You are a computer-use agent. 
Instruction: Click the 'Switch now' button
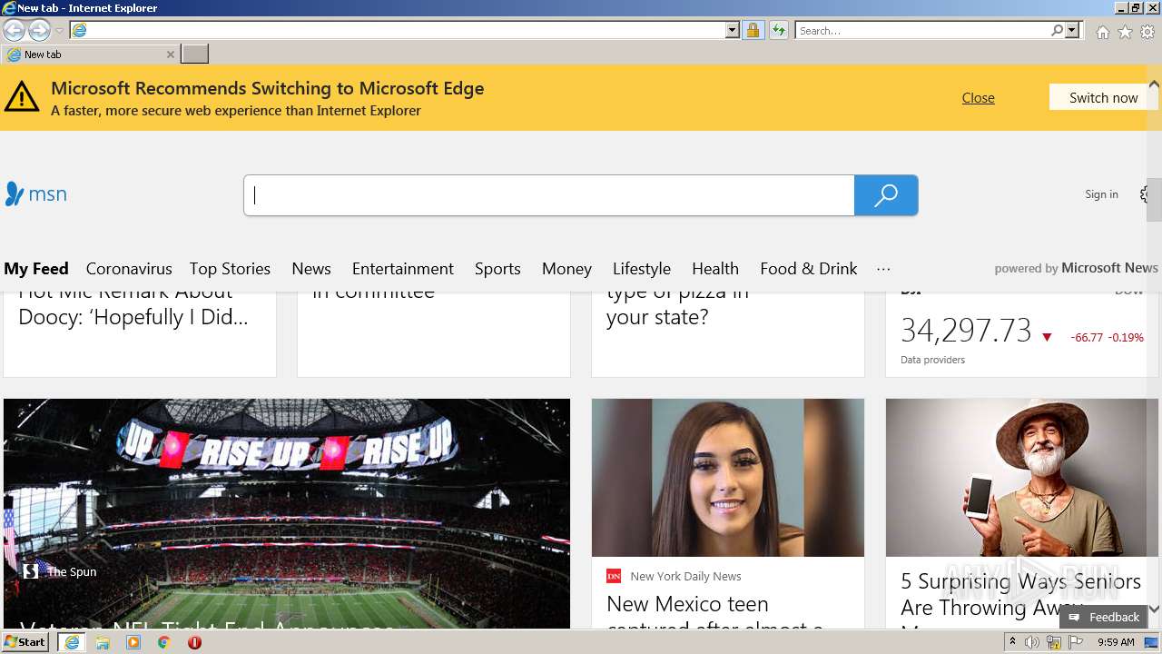(x=1103, y=97)
